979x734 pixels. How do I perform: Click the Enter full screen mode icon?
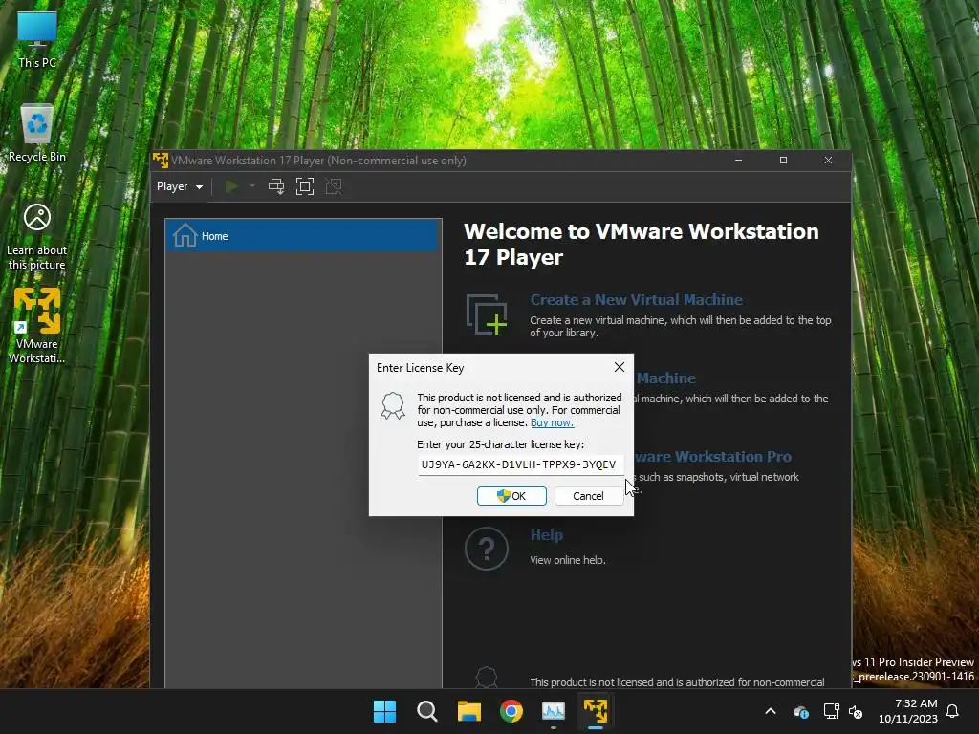point(305,186)
